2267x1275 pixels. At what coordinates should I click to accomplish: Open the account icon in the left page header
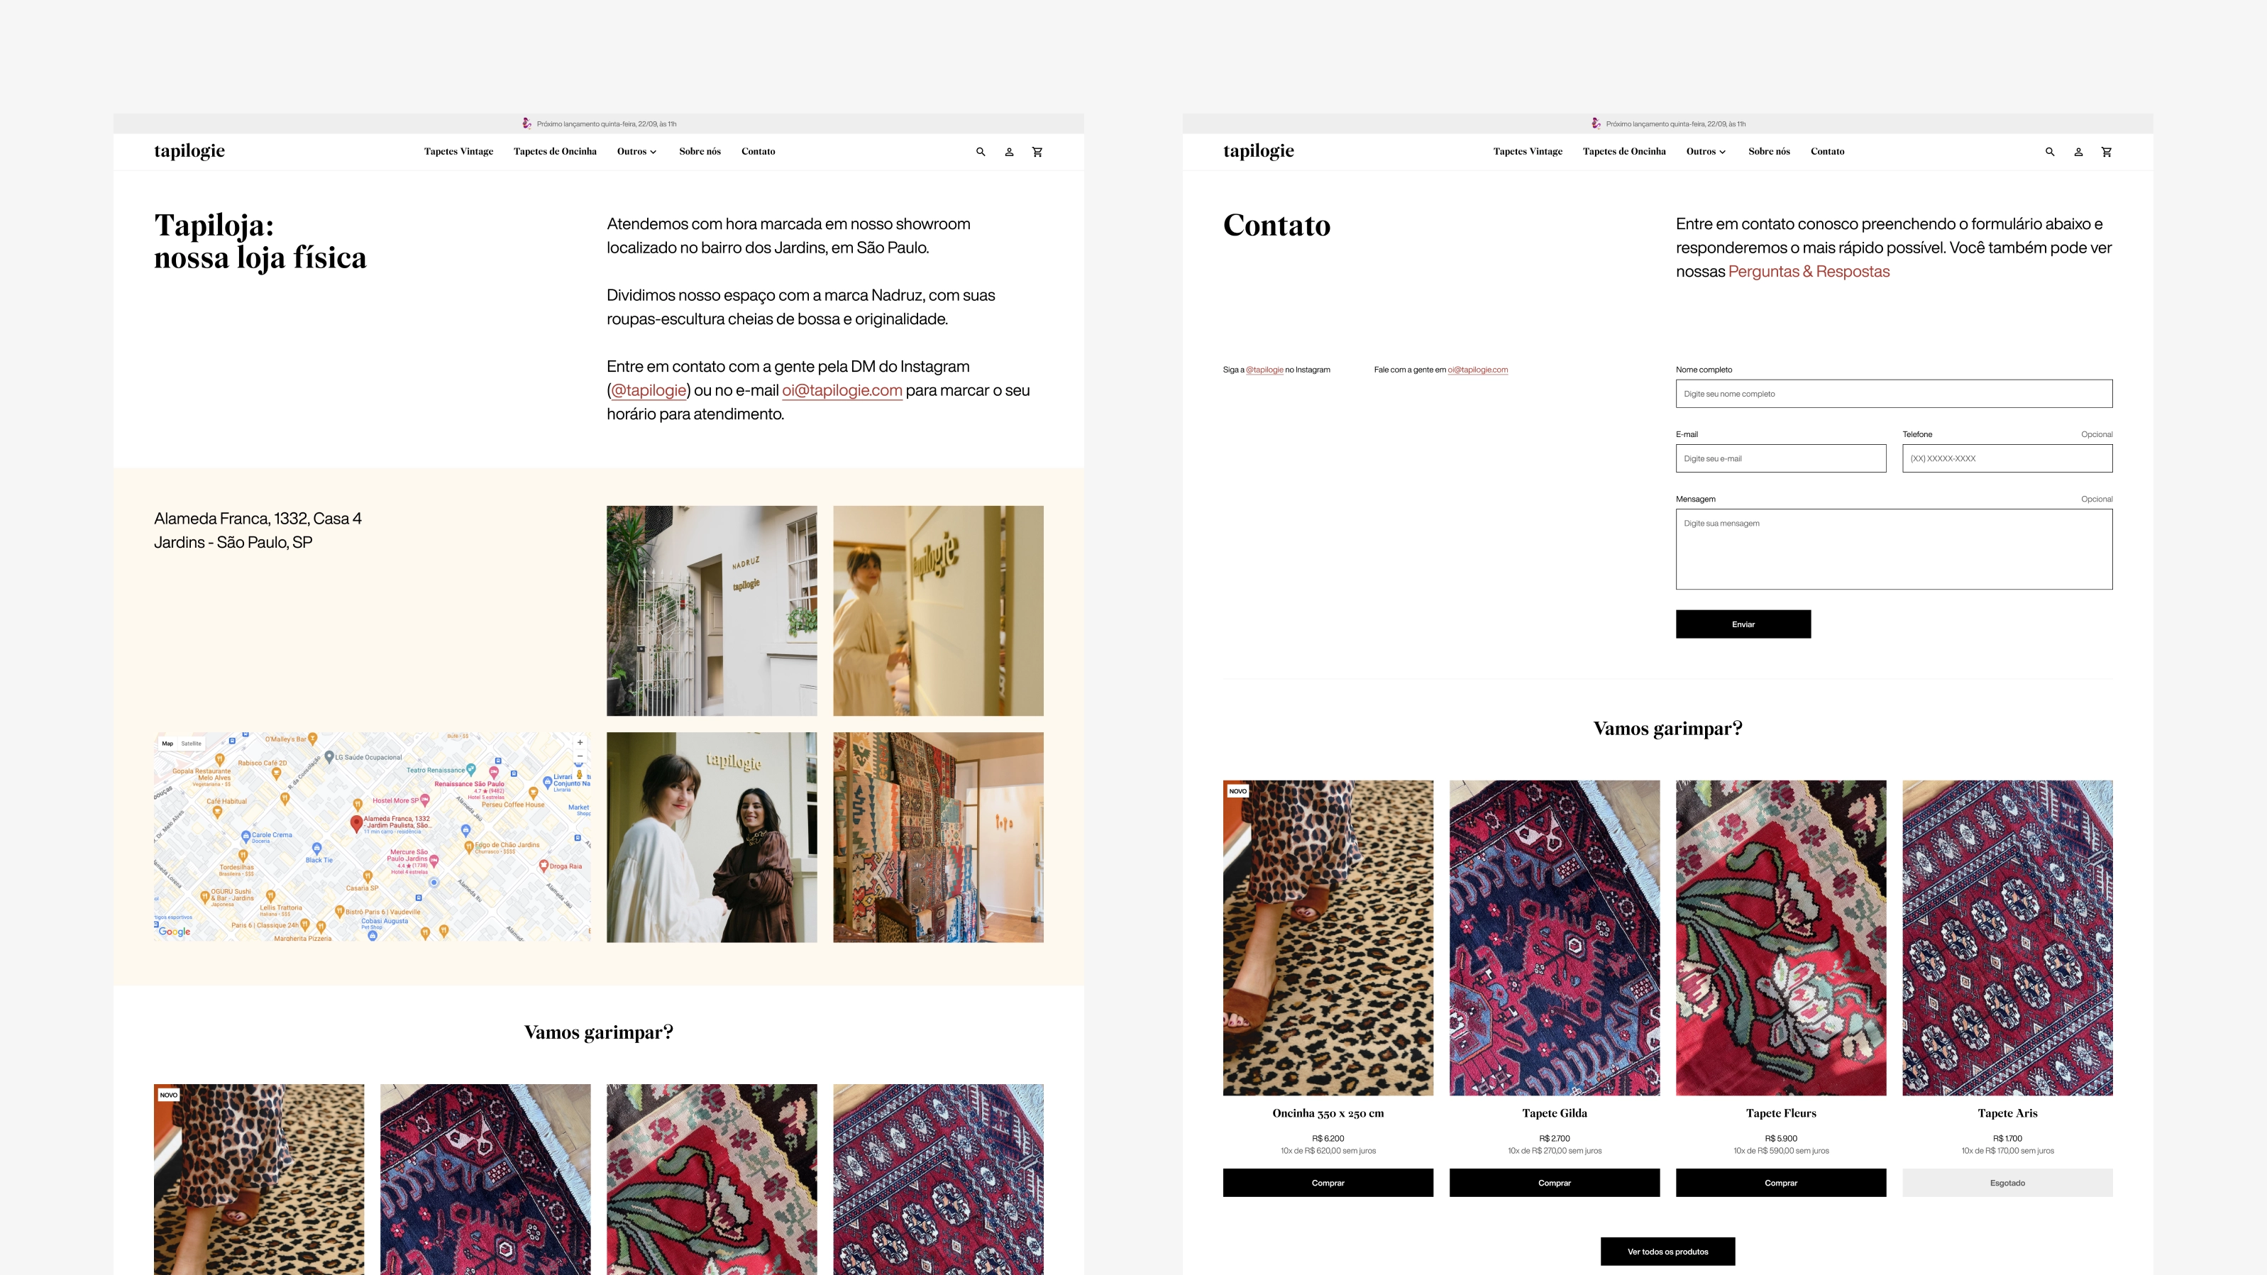[x=1010, y=151]
